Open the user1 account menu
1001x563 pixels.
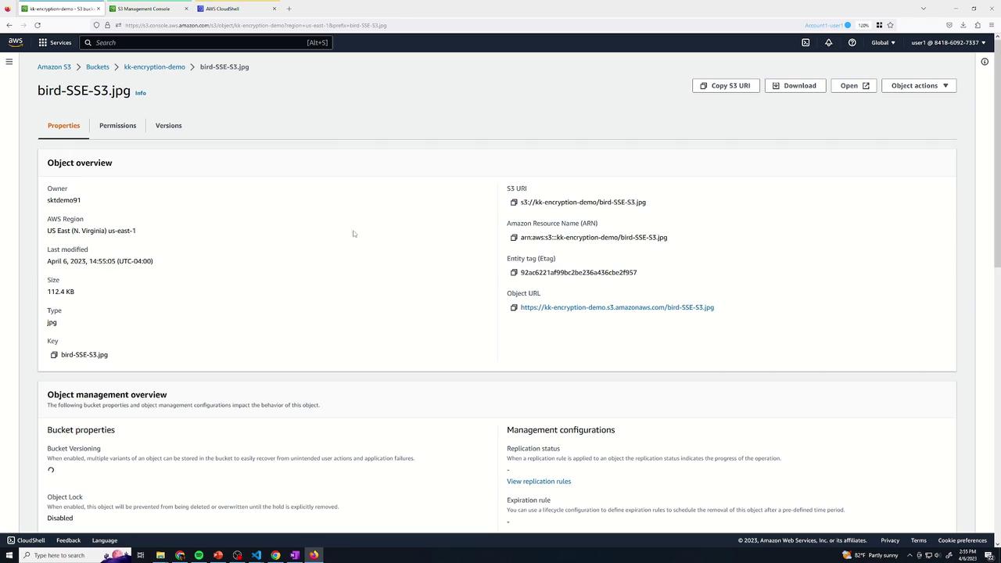pos(949,42)
